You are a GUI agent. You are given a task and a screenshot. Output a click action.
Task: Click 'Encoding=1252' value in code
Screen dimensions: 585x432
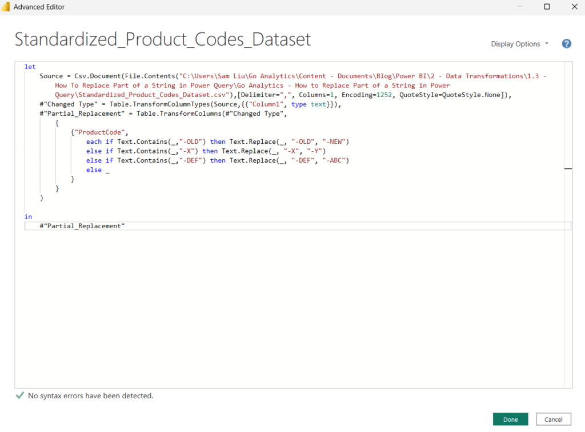click(367, 95)
